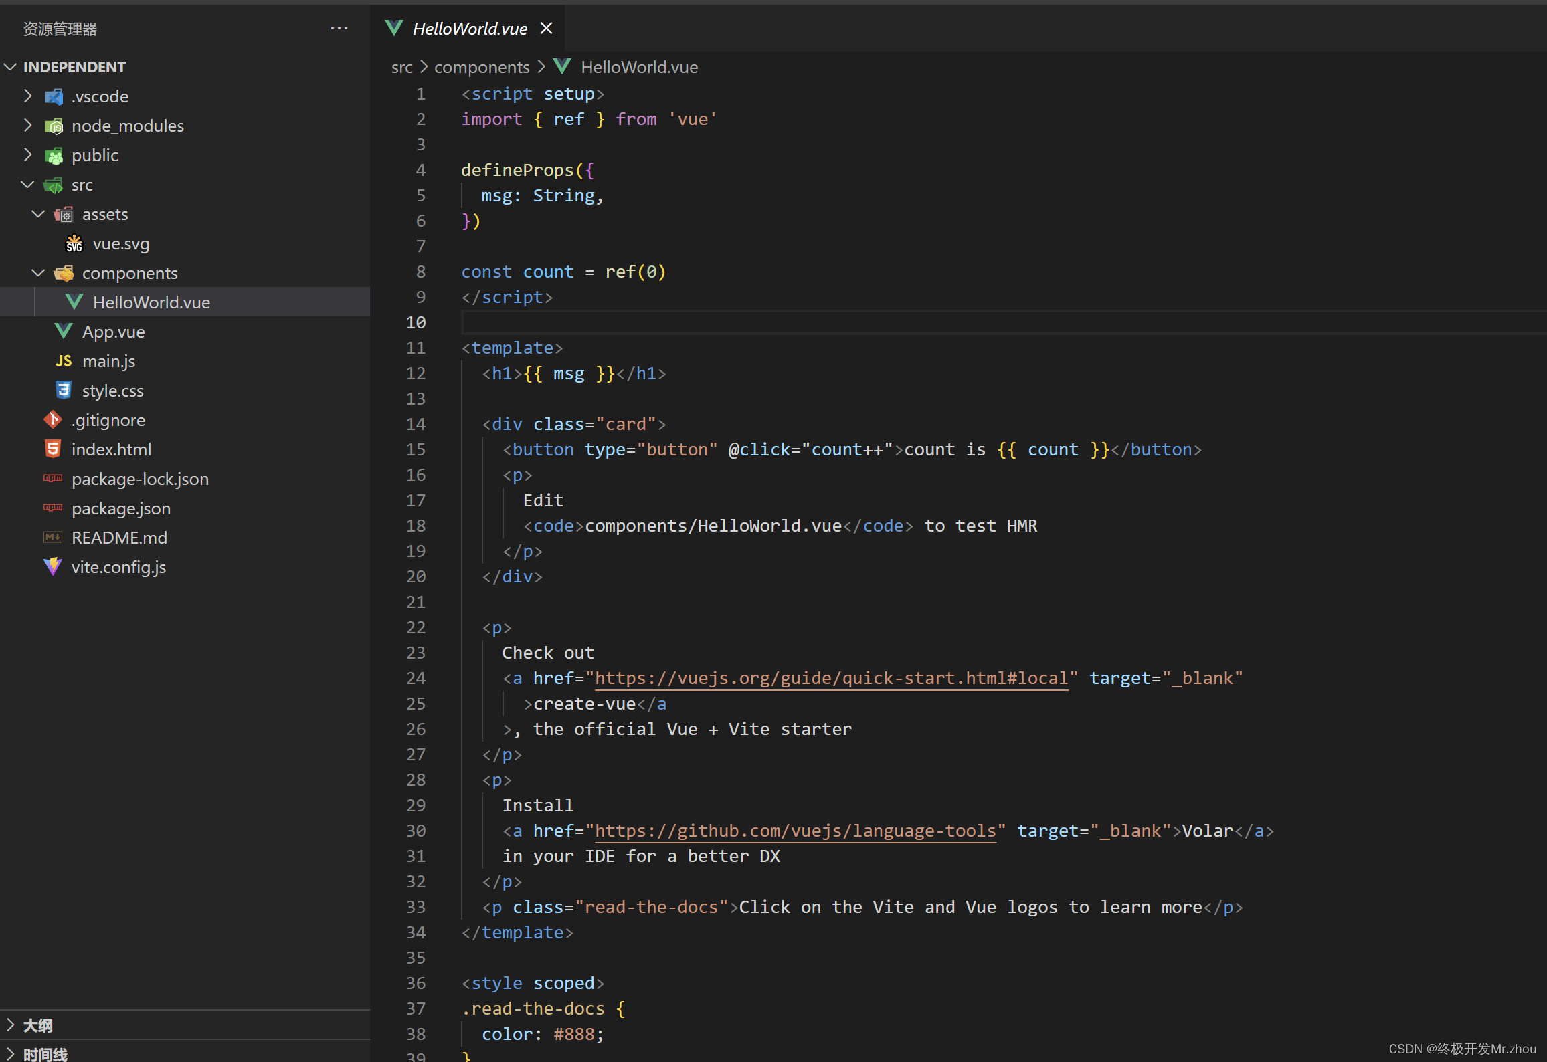Image resolution: width=1547 pixels, height=1062 pixels.
Task: Open README.md in the file tree
Action: (x=119, y=538)
